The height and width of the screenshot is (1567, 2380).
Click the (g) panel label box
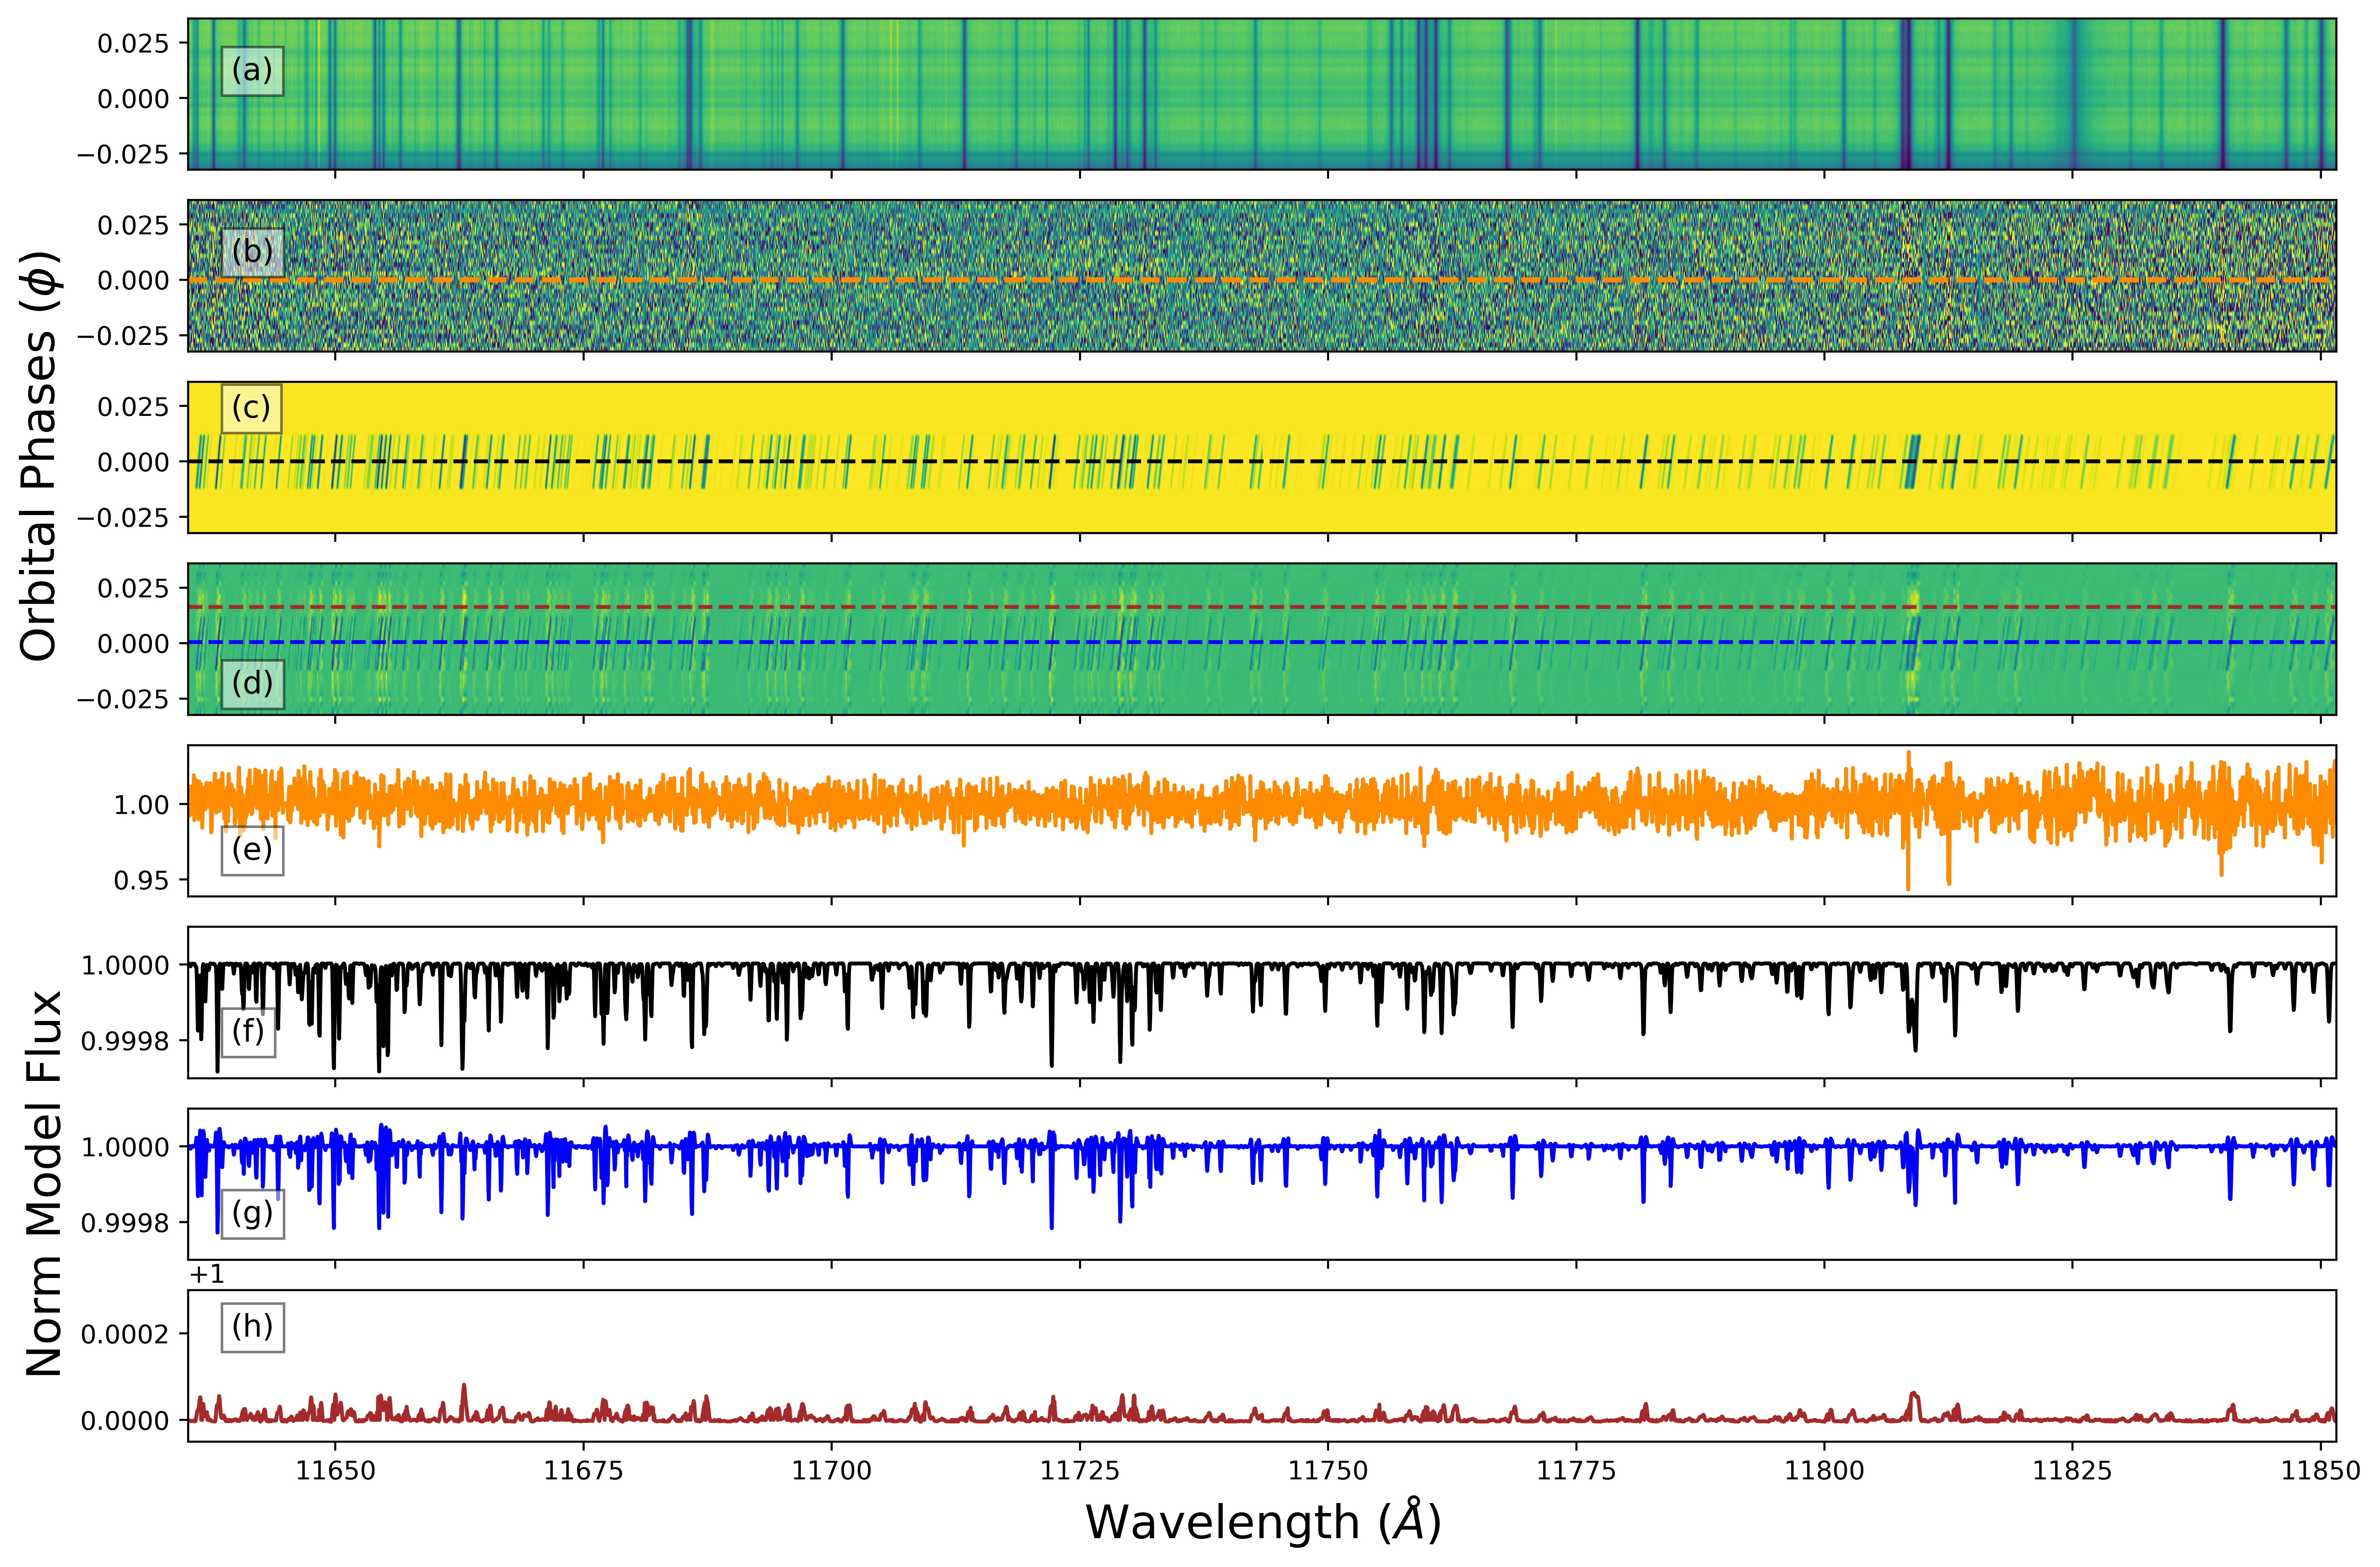(252, 1214)
